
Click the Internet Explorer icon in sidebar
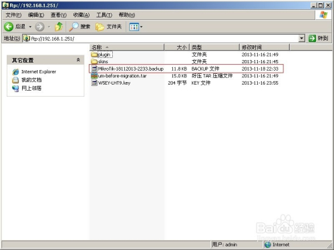click(x=15, y=72)
